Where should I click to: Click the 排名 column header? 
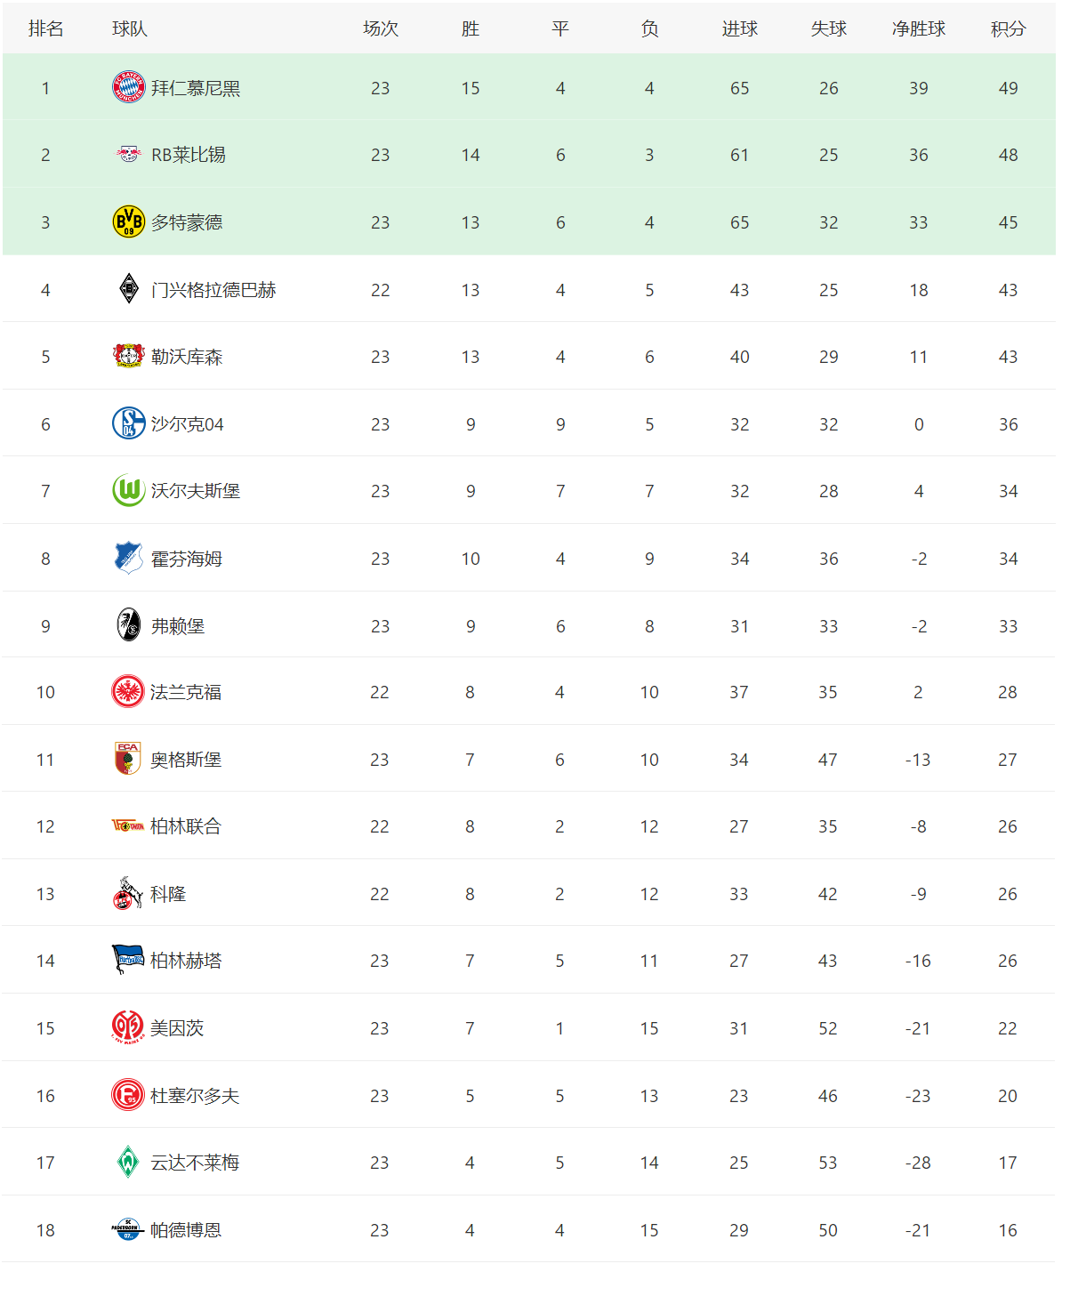click(45, 28)
